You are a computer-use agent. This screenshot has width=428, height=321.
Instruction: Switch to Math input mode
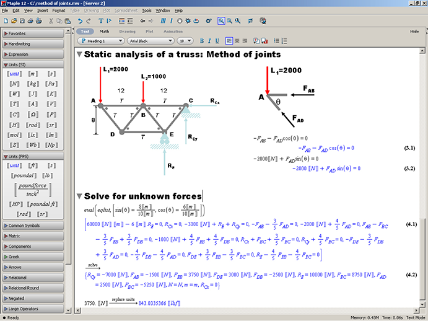pyautogui.click(x=105, y=30)
